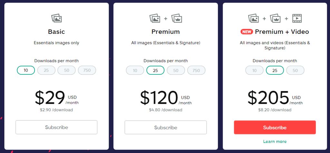Click the video film strip icon

tap(297, 18)
